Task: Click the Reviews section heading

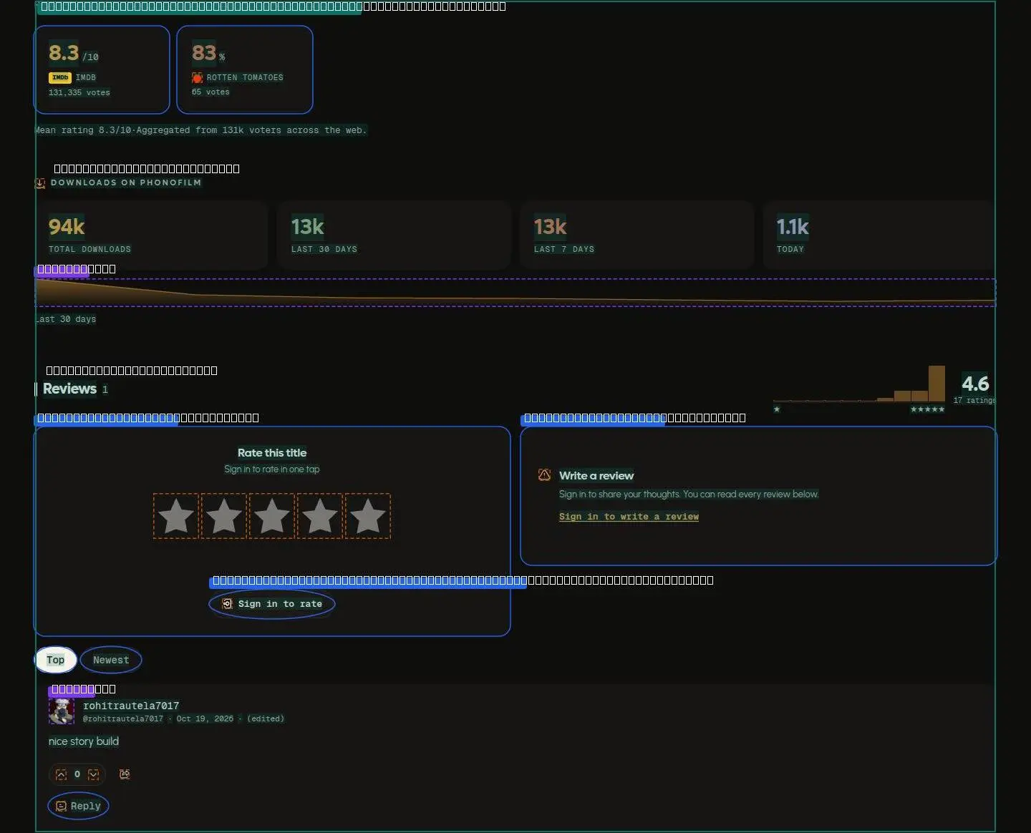Action: (x=69, y=389)
